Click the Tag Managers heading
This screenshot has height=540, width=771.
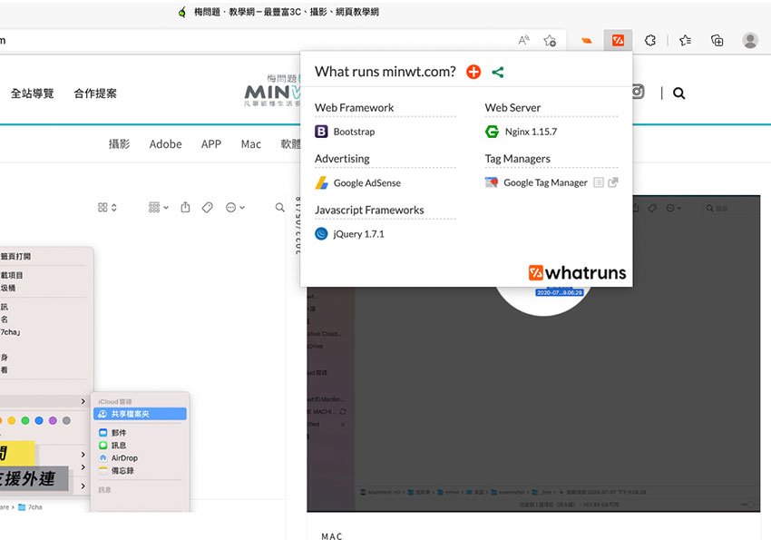coord(517,159)
